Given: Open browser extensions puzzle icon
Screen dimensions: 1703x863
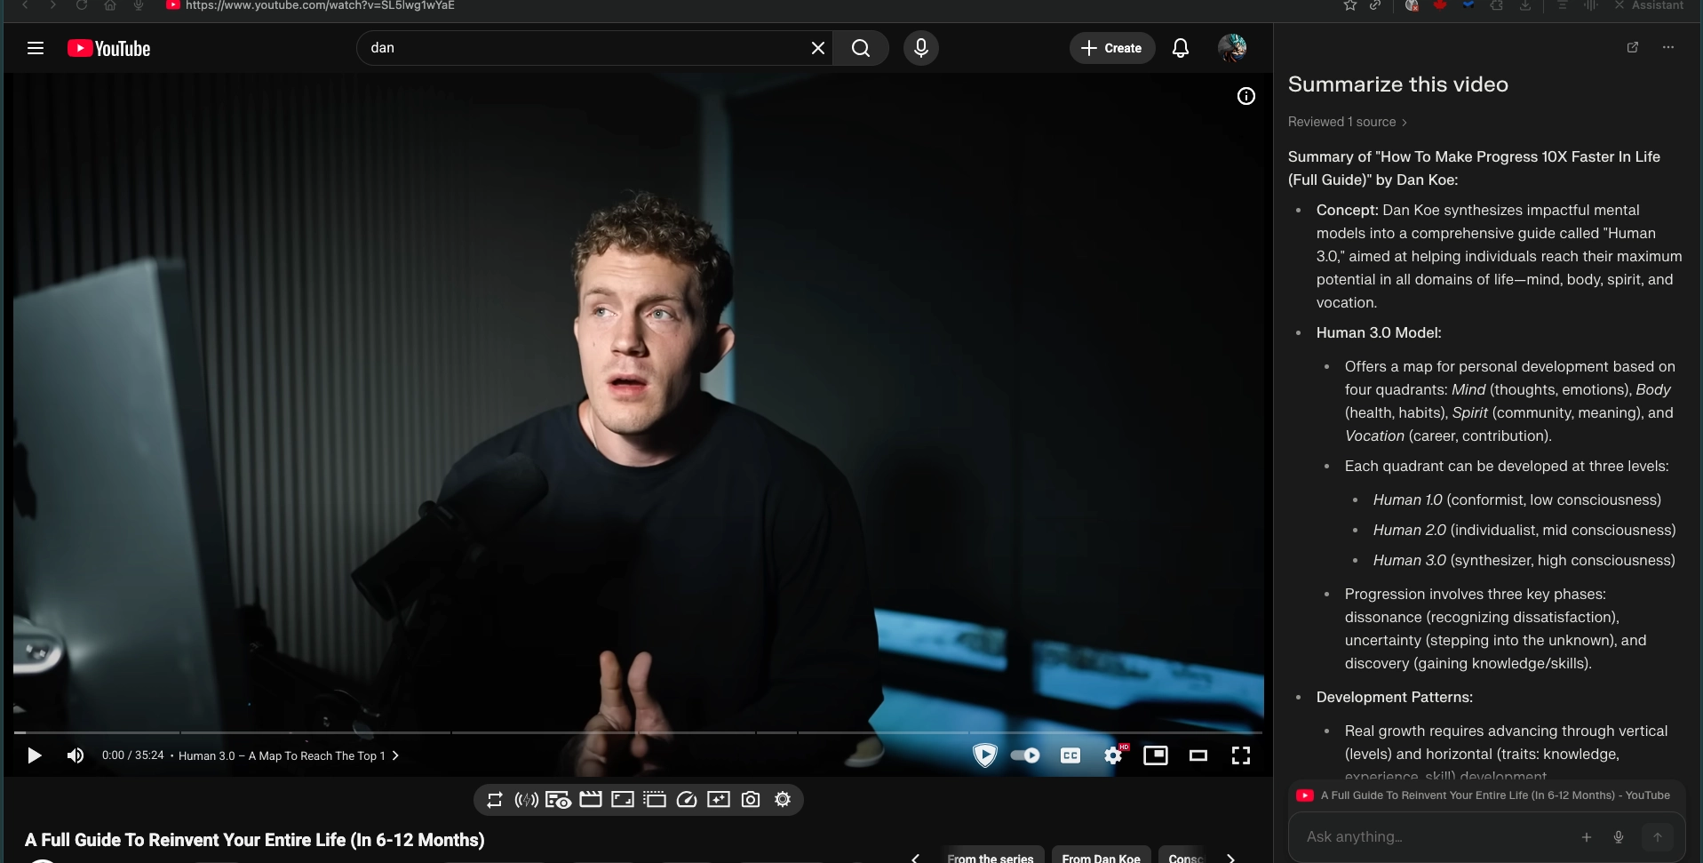Looking at the screenshot, I should [1497, 5].
